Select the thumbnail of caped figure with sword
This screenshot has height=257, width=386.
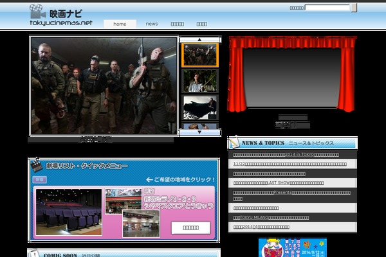[200, 108]
